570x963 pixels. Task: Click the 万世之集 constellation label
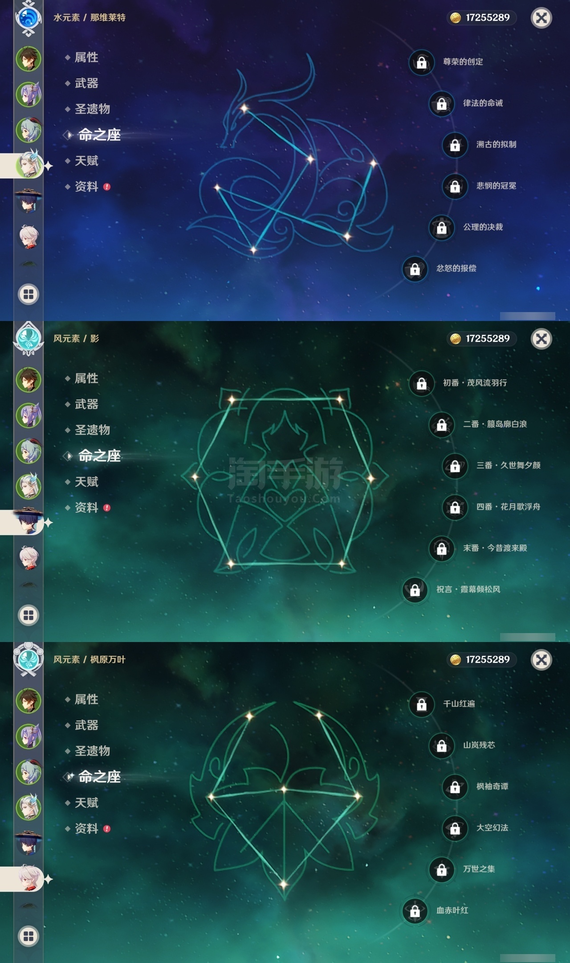(479, 869)
